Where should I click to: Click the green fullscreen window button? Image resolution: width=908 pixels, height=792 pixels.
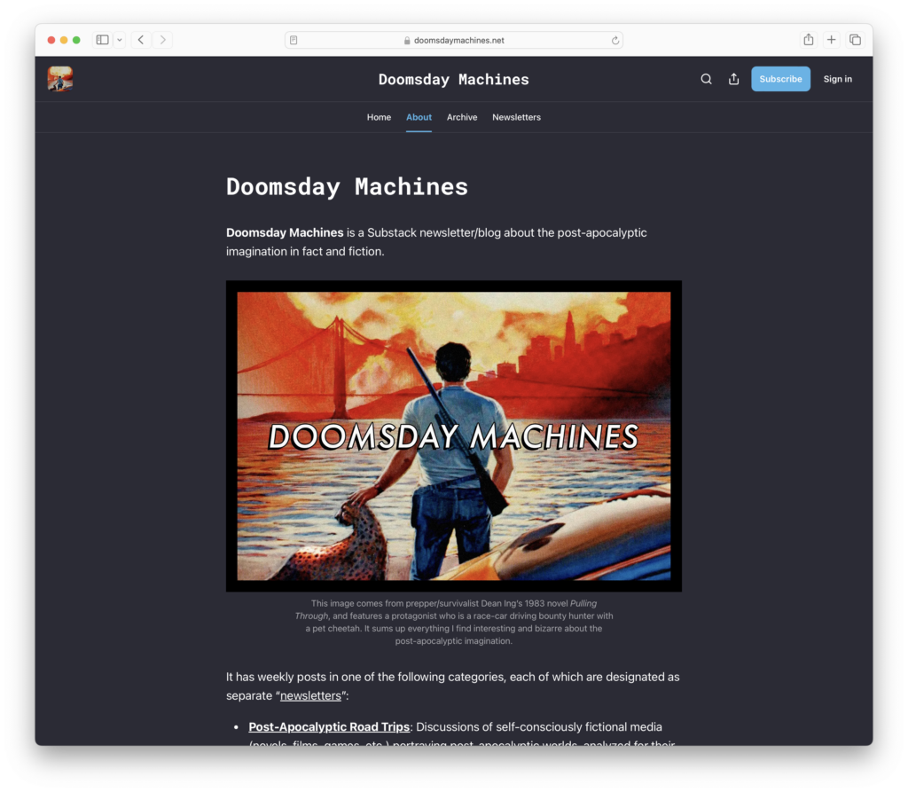(x=76, y=40)
